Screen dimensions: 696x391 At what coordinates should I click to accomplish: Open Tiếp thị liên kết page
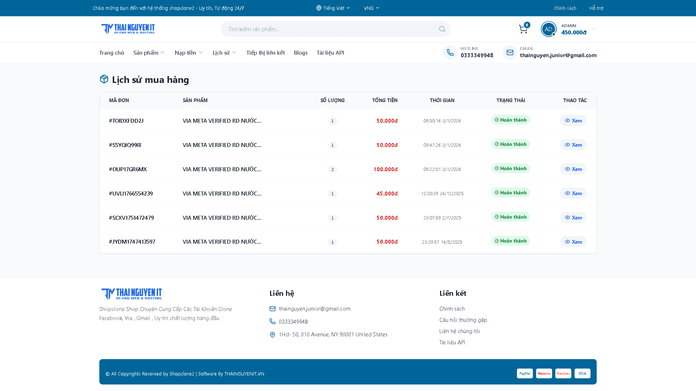click(266, 53)
